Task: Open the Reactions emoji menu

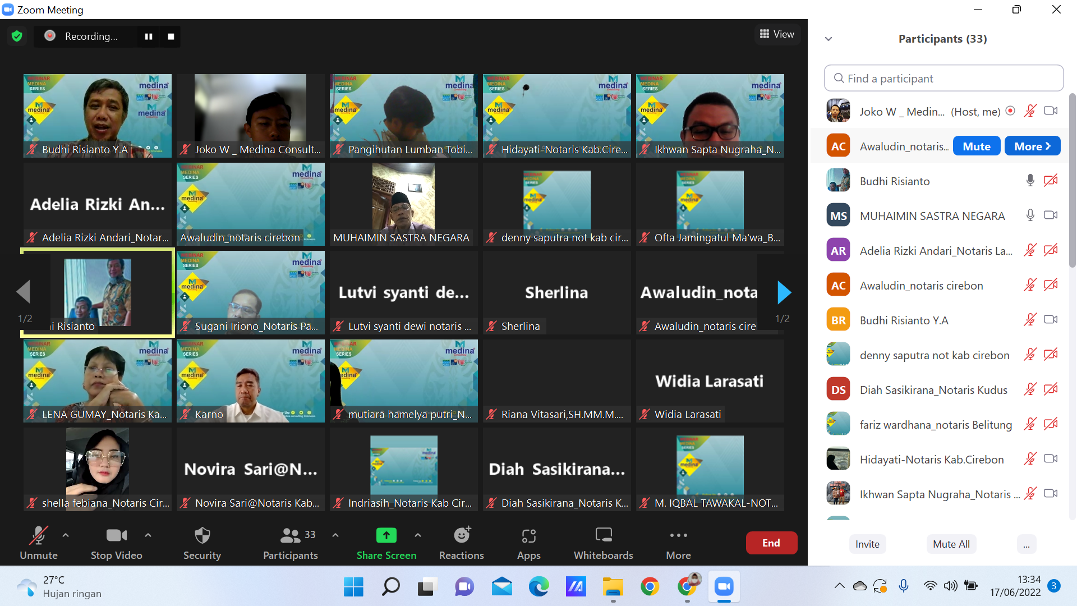Action: (x=461, y=543)
